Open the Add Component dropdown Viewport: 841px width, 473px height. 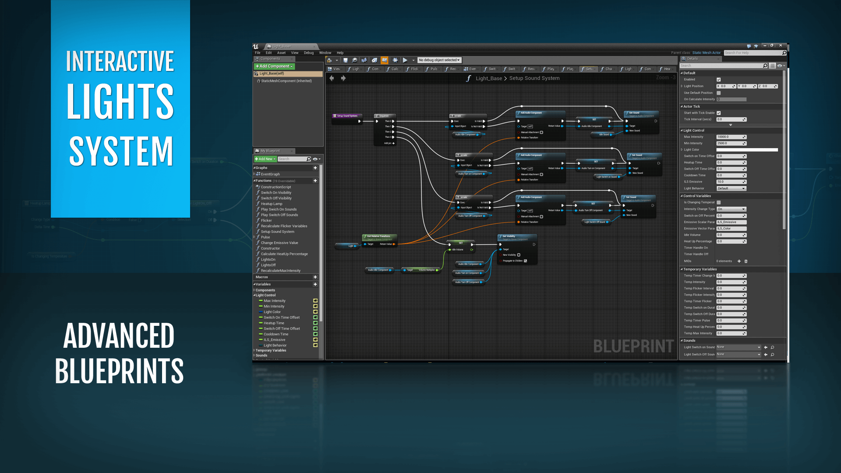274,67
